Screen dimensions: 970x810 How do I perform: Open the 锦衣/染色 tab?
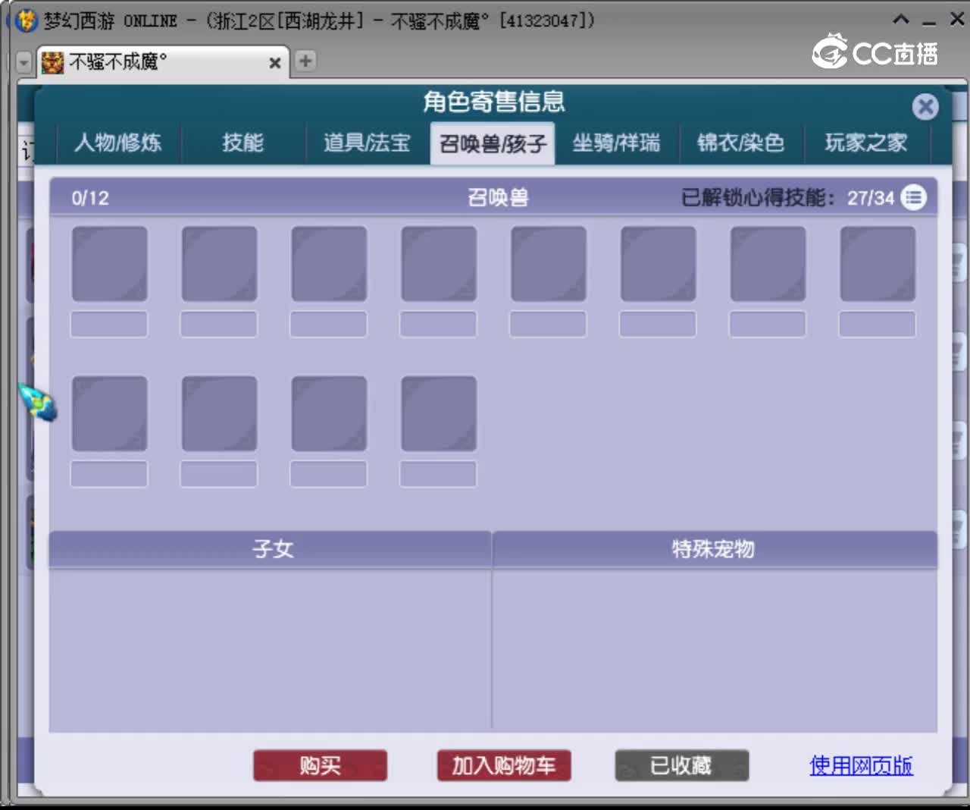(741, 143)
